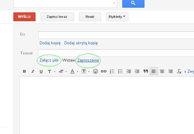Click the blue search magnifier button

(133, 3)
